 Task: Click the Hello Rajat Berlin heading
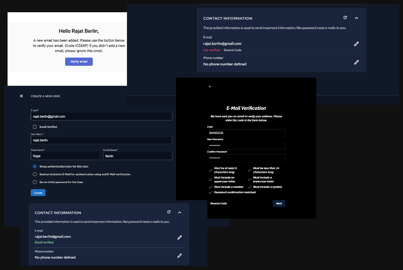coord(79,31)
